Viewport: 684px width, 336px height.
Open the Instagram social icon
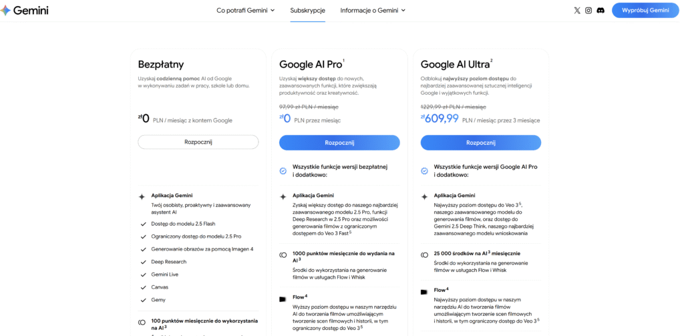click(588, 11)
